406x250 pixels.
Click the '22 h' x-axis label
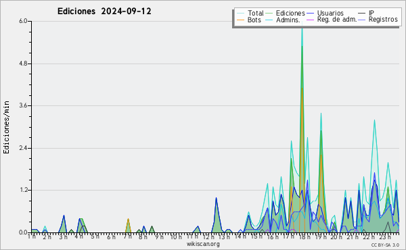[x=369, y=236]
